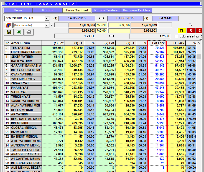The image size is (204, 172).
Task: Select ALAN YATIRIM MEN row
Action: pos(100,105)
